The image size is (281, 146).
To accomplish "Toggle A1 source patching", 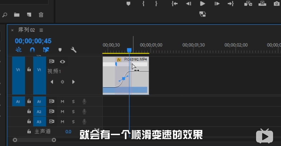I will click(18, 102).
